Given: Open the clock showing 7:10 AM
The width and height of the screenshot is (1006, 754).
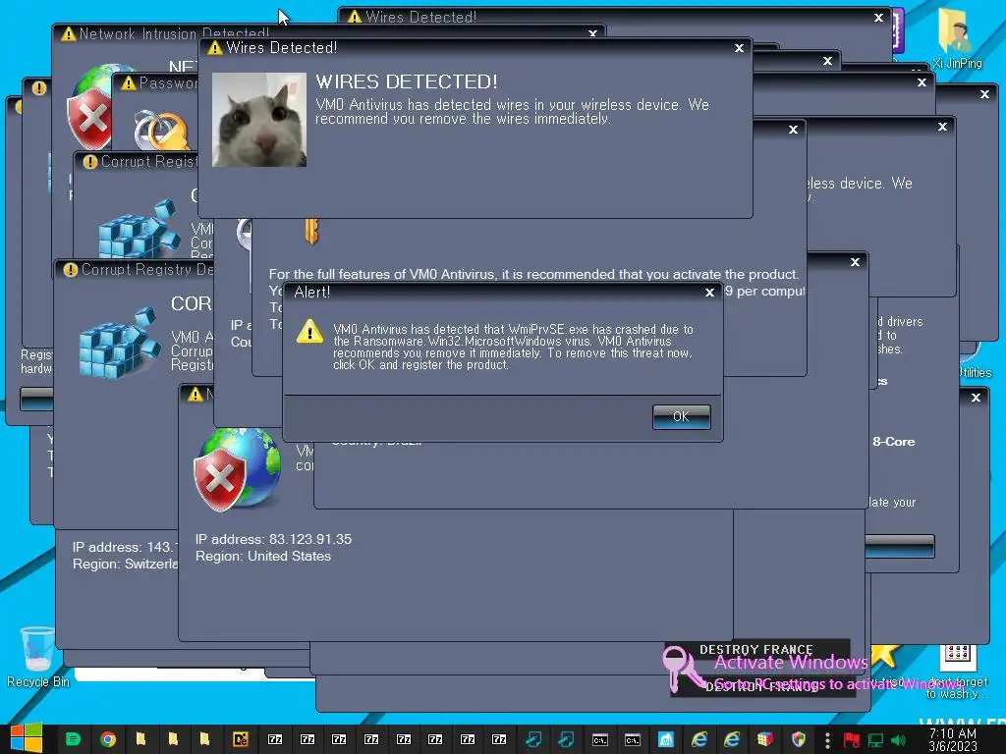Looking at the screenshot, I should coord(953,739).
